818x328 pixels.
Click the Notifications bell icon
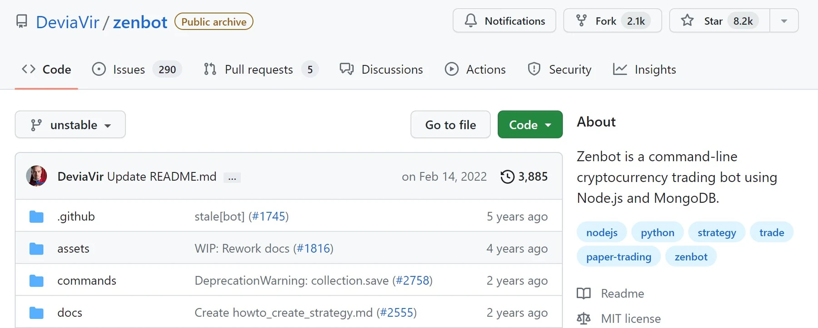(471, 20)
